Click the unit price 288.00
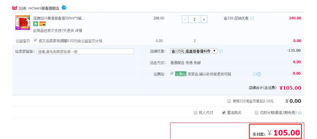 pos(159,18)
